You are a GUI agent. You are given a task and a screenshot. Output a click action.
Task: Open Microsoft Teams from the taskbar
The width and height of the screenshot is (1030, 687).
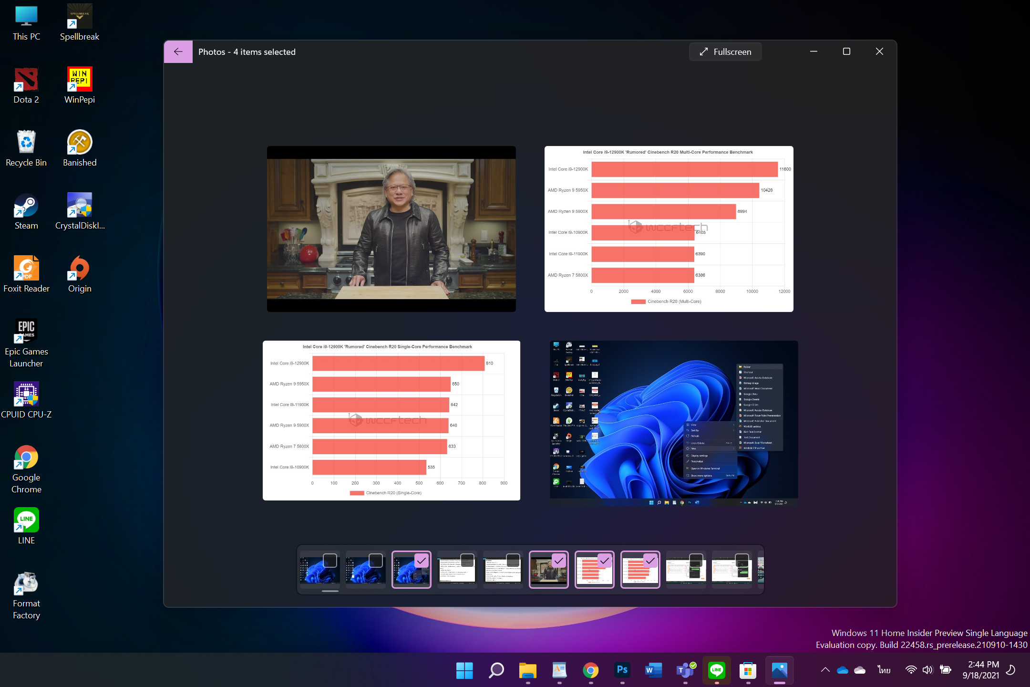click(x=685, y=670)
